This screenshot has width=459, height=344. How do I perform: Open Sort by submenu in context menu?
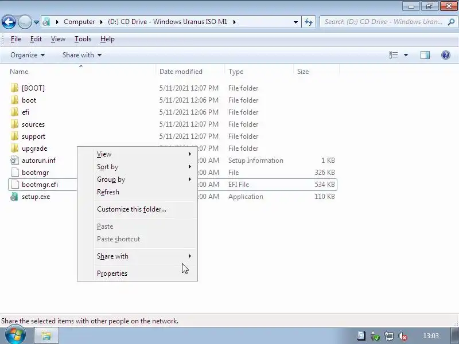click(145, 167)
